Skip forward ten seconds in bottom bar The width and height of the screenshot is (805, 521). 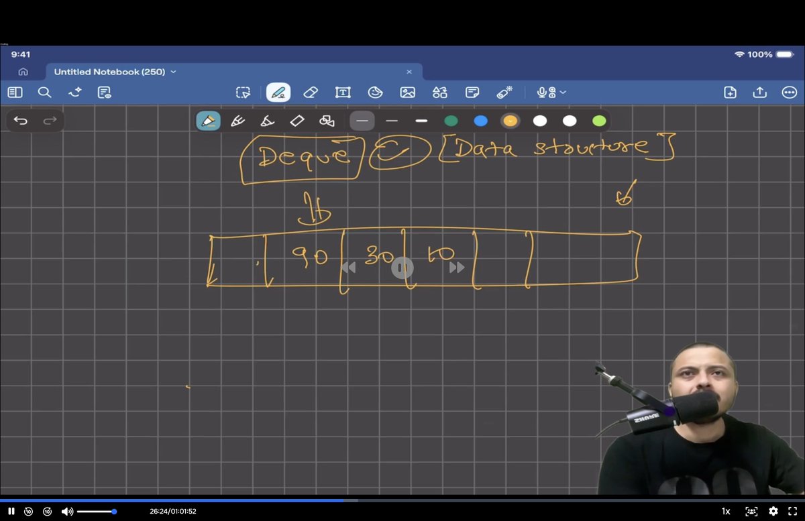(48, 511)
